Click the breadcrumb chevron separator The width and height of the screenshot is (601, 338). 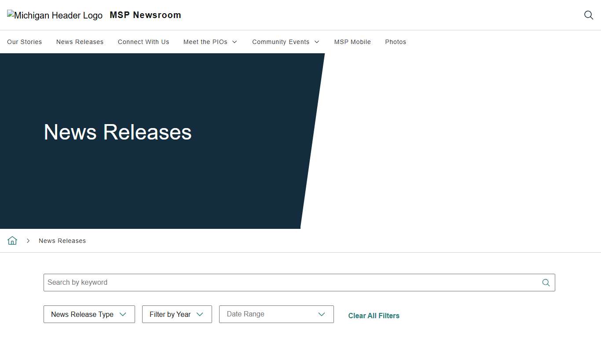(28, 241)
